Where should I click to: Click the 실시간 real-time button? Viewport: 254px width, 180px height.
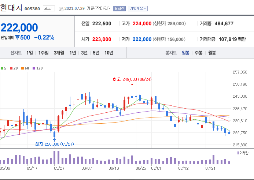coord(119,8)
